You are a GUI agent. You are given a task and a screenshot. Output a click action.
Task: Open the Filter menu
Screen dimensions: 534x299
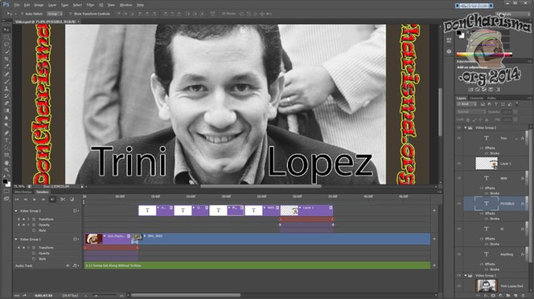(x=90, y=4)
